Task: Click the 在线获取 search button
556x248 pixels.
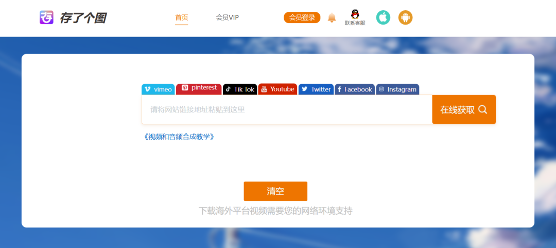Action: click(x=464, y=109)
